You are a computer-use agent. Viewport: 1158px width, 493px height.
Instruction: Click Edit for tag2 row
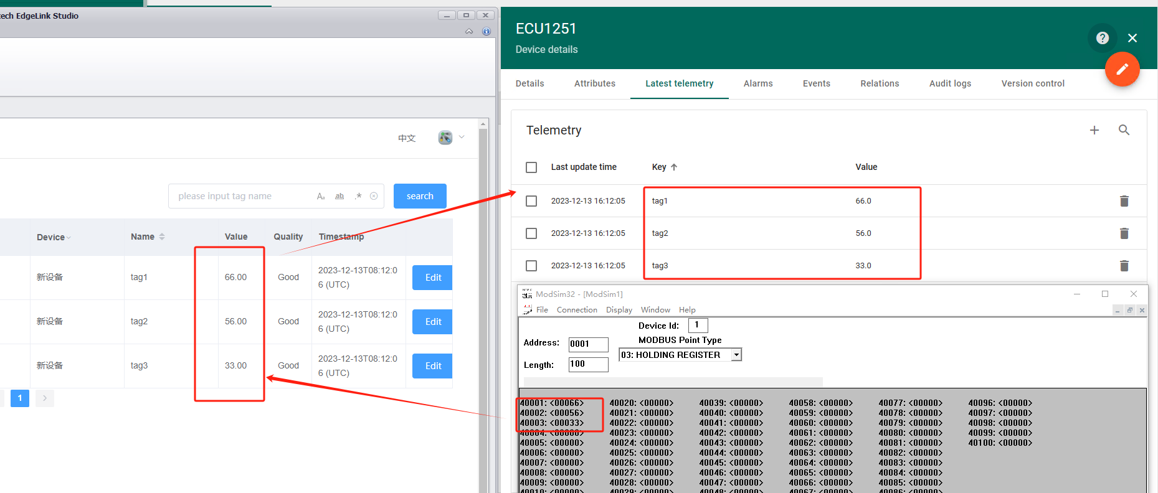point(433,322)
